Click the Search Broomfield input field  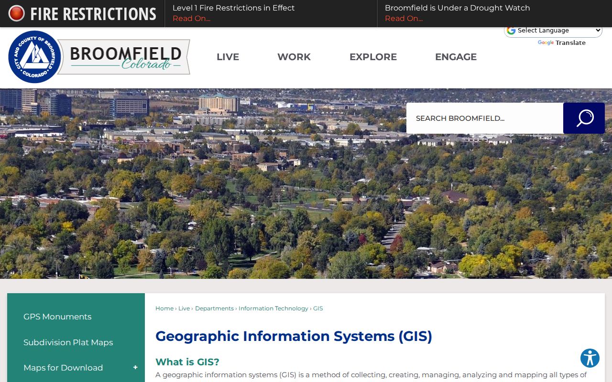point(485,118)
